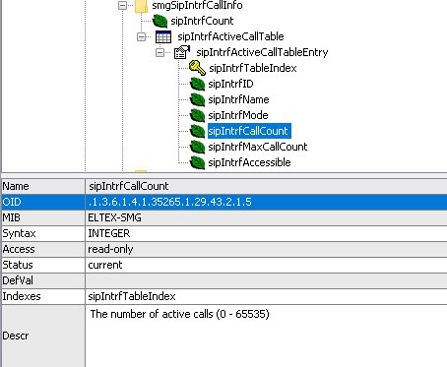The image size is (447, 367).
Task: Click the description text about active calls
Action: [180, 314]
